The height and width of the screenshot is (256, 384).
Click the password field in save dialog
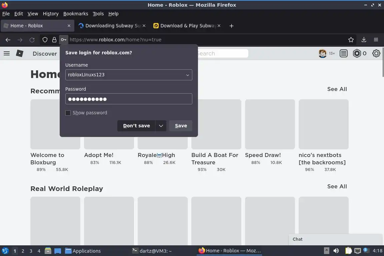click(x=129, y=99)
